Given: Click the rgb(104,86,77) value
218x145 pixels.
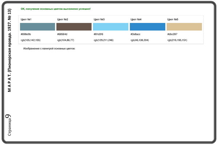Looking at the screenshot, I should (x=66, y=40).
